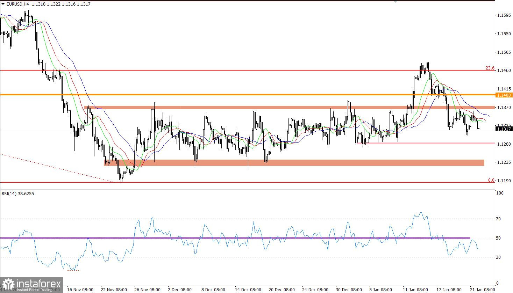Viewport: 513px width, 293px height.
Task: Click the 2 Dec 08:00 time label
Action: (179, 290)
